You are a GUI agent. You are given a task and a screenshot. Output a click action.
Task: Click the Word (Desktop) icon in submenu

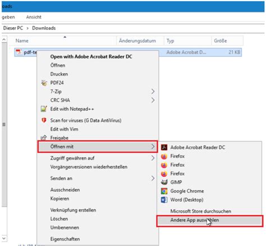tap(164, 200)
